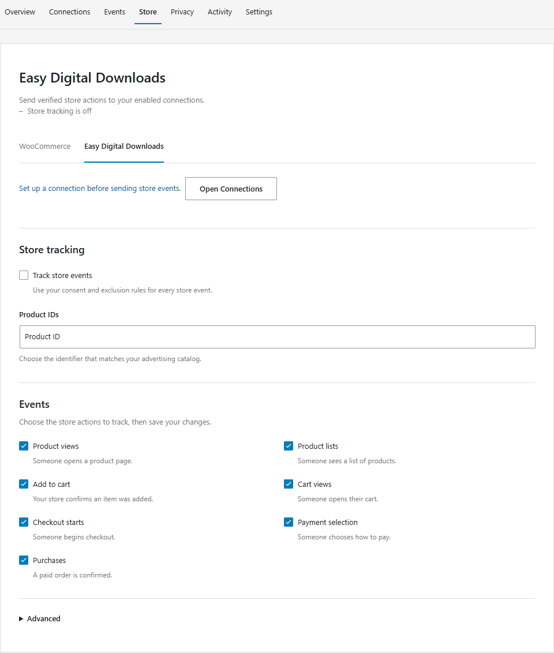Click the 'Easy Digital Downloads' page heading
This screenshot has width=554, height=653.
coord(92,78)
